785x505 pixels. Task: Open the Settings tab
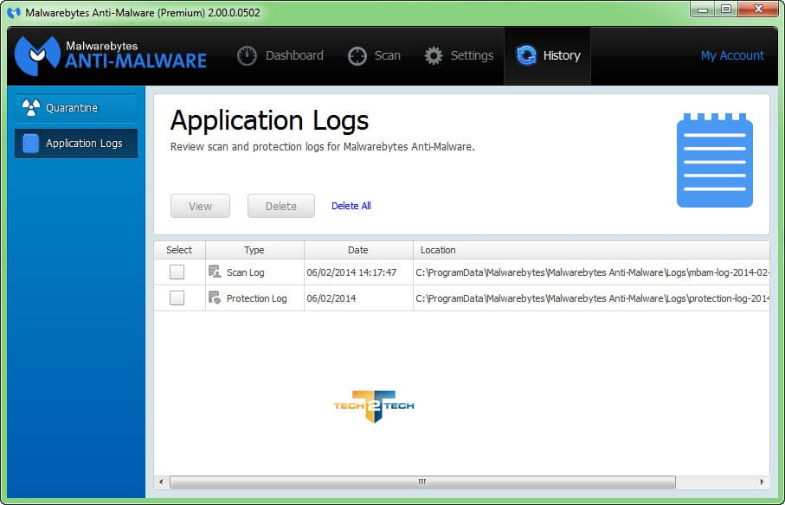[459, 55]
